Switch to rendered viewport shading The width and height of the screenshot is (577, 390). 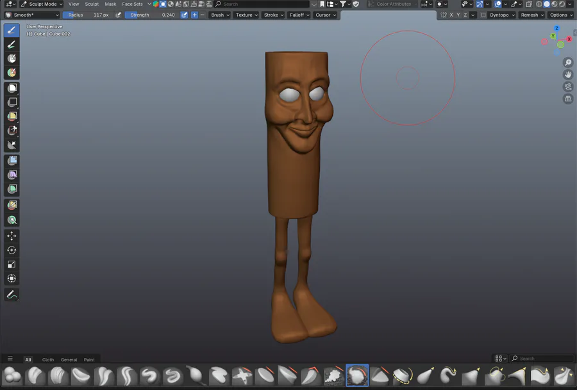coord(562,4)
